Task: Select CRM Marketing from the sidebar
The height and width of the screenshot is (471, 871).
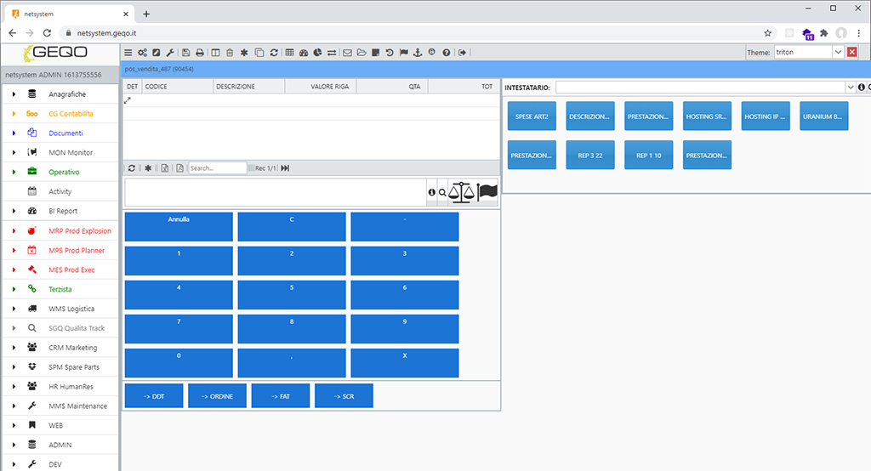Action: point(72,348)
